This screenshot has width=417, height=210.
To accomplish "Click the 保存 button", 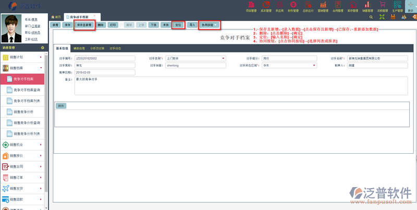I will click(67, 25).
